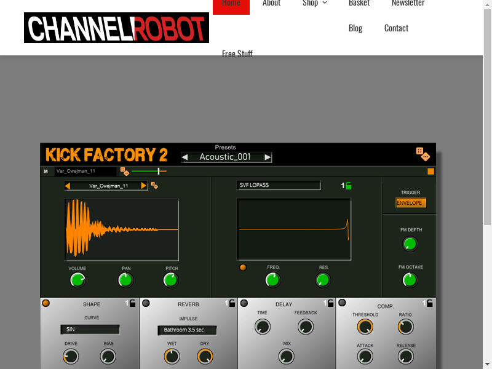The image size is (492, 369).
Task: Click the green filter lock icon
Action: coord(349,186)
